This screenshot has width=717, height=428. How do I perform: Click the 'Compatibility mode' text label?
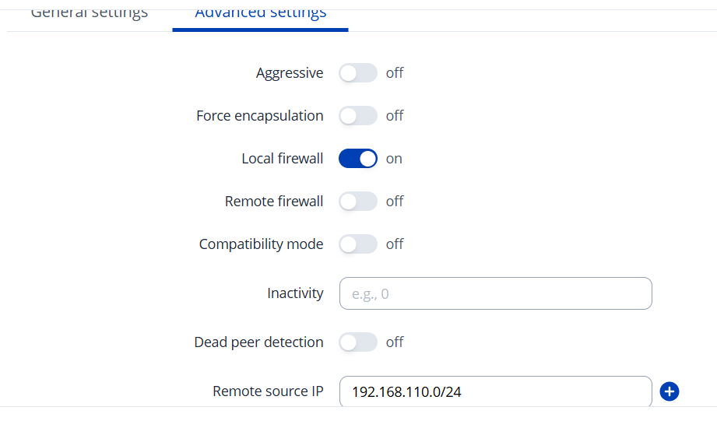coord(261,244)
